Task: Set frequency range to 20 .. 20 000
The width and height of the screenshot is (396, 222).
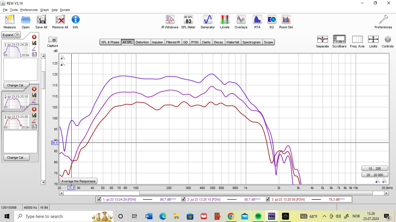Action: [375, 175]
